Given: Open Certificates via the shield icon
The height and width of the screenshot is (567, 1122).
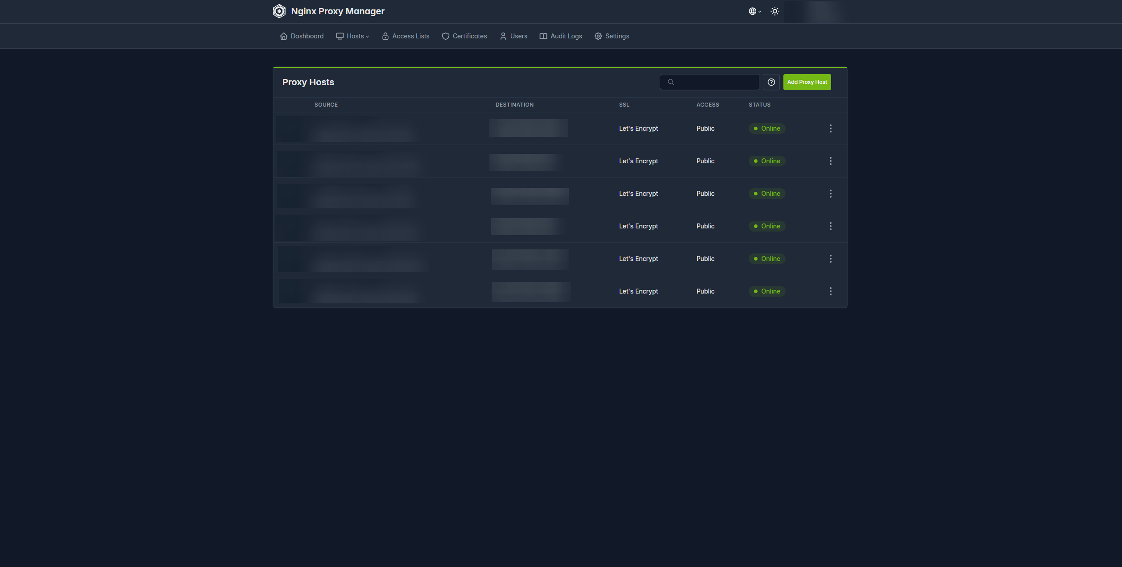Looking at the screenshot, I should point(445,36).
